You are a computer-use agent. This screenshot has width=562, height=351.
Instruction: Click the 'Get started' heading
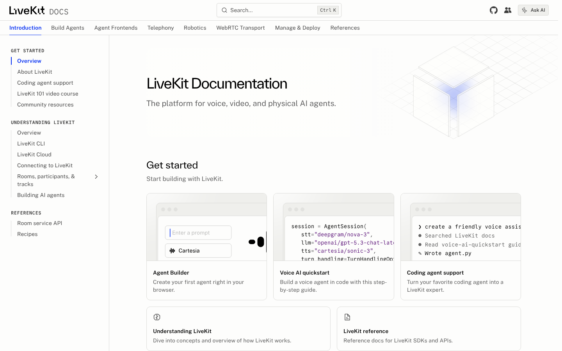172,165
